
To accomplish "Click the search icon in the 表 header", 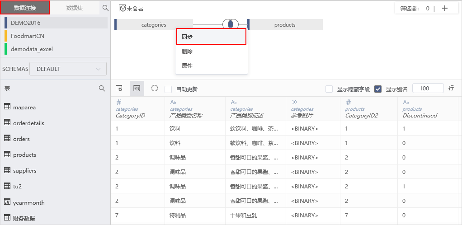I will coord(102,89).
